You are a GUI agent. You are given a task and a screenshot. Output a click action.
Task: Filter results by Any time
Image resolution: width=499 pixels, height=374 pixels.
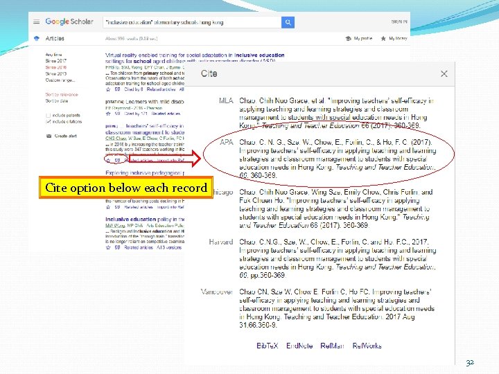click(53, 55)
